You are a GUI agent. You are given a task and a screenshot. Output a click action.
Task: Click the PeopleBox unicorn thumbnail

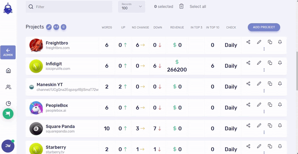(36, 108)
